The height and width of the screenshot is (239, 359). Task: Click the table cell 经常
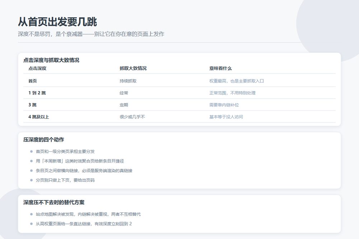[123, 93]
